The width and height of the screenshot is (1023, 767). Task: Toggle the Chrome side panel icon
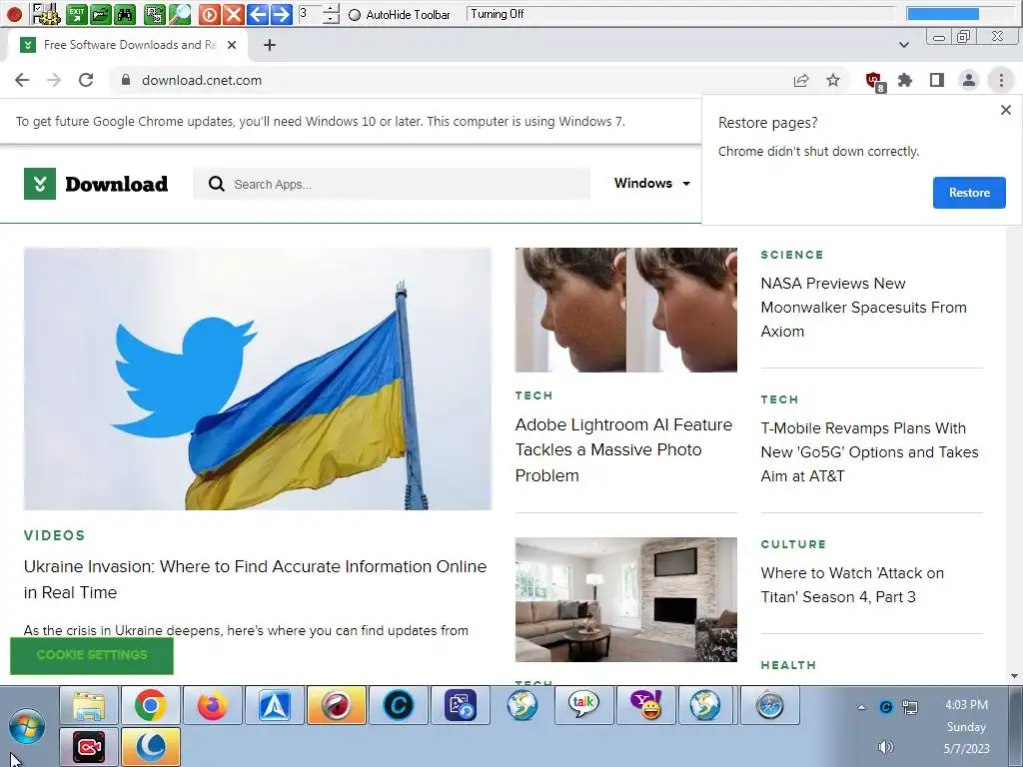click(937, 80)
